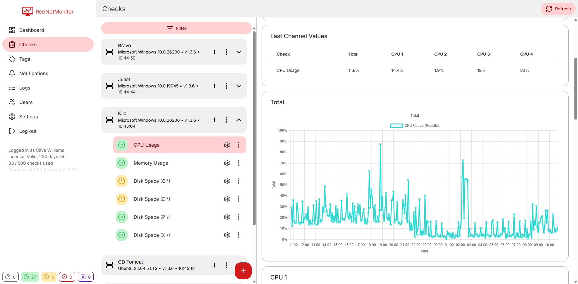Open the Dashboard page

(x=48, y=30)
